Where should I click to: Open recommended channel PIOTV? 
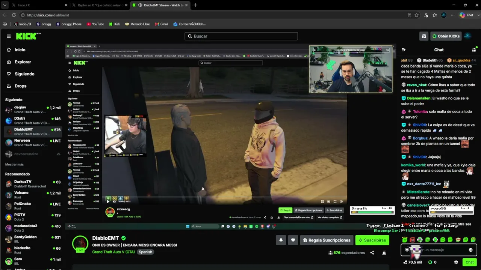pyautogui.click(x=33, y=217)
